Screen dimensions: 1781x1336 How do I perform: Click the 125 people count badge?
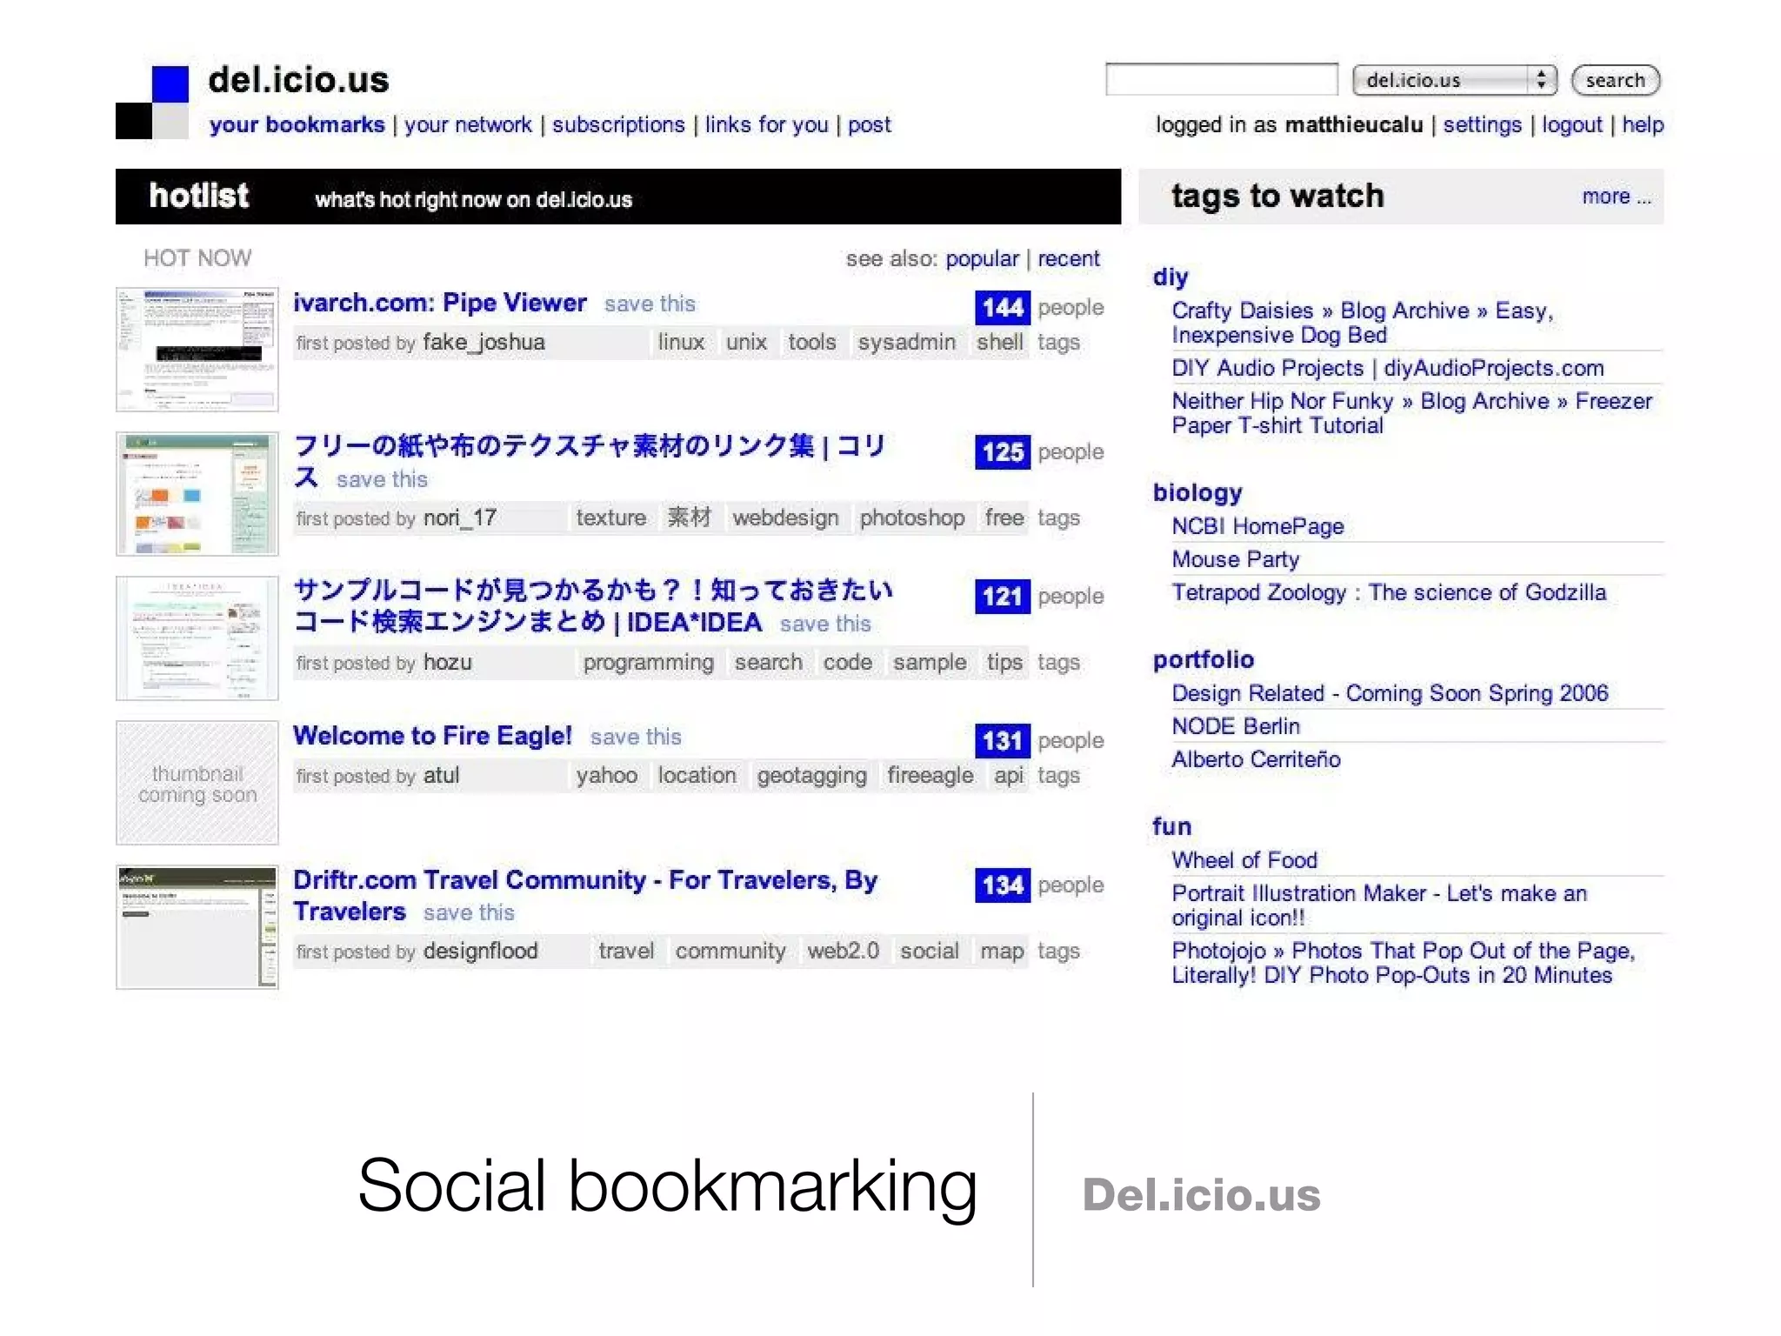click(1003, 451)
